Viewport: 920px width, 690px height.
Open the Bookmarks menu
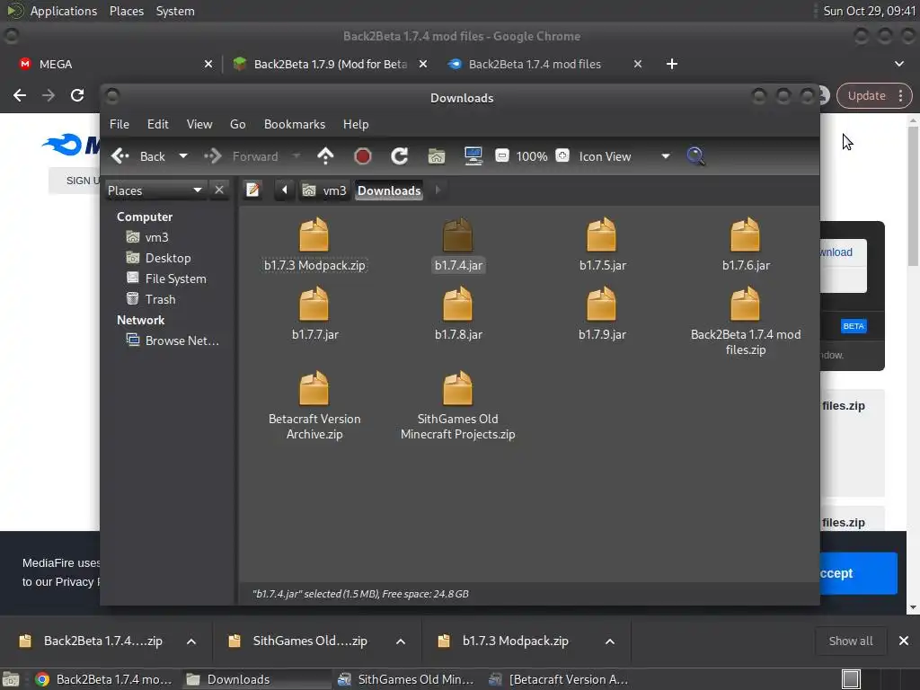tap(294, 124)
